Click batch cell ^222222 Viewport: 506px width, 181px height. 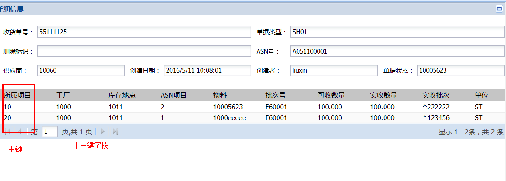[x=436, y=107]
